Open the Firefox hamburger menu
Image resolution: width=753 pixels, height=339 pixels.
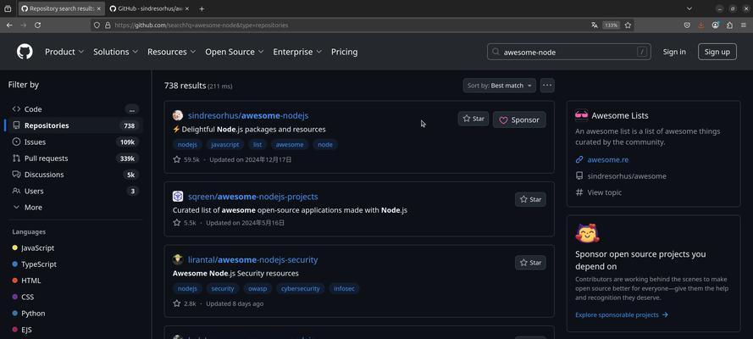pyautogui.click(x=744, y=25)
